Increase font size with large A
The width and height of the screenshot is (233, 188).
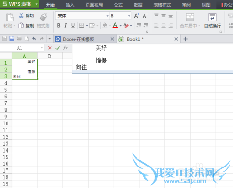click(x=137, y=16)
